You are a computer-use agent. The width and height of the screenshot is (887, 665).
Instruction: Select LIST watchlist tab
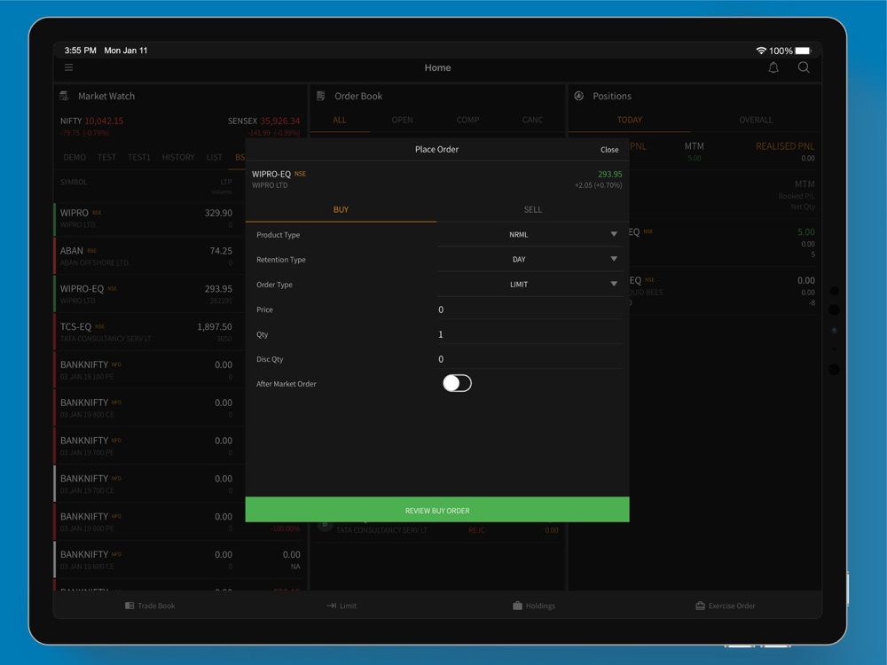pos(215,157)
